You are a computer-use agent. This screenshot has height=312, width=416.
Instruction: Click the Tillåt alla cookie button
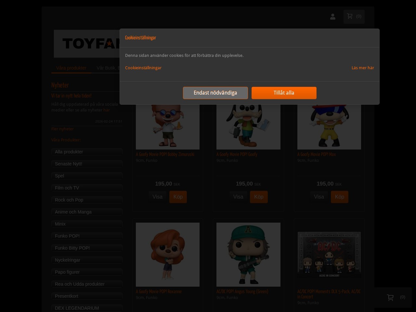(x=284, y=93)
